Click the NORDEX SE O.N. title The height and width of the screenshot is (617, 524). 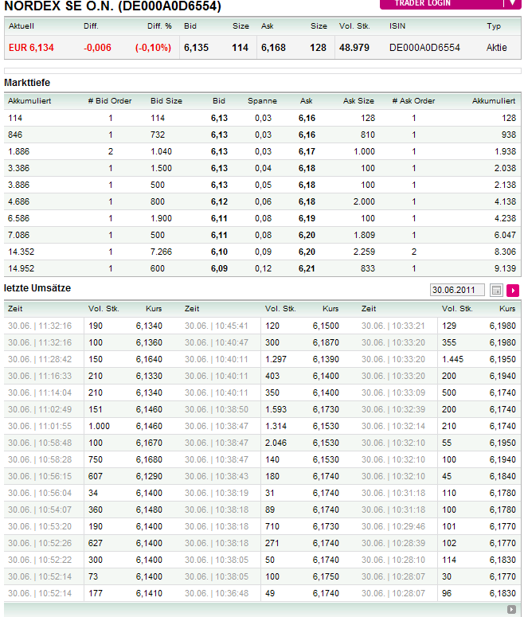pos(112,6)
